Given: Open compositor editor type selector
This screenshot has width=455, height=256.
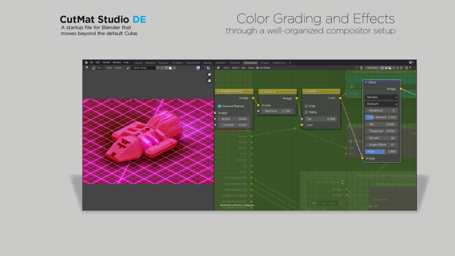Looking at the screenshot, I should (x=219, y=68).
